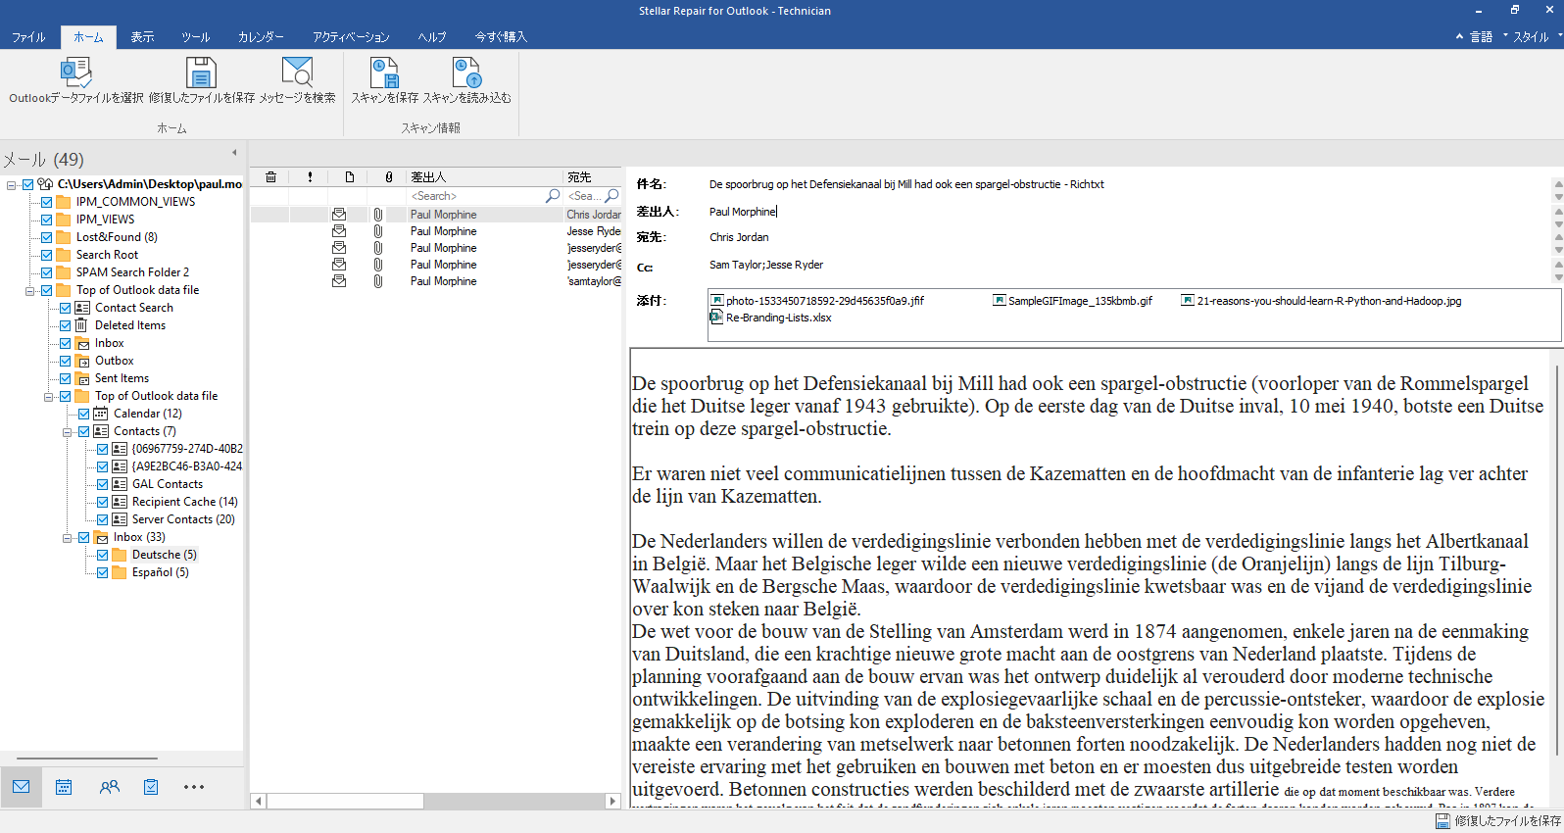1564x833 pixels.
Task: Sort by item type document column
Action: (x=349, y=177)
